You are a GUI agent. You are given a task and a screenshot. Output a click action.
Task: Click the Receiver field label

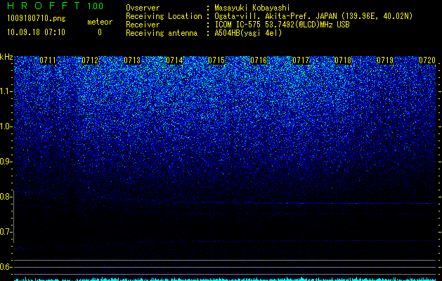tap(143, 25)
